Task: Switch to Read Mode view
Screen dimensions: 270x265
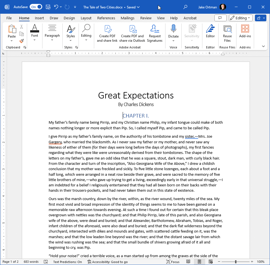Action: pyautogui.click(x=188, y=262)
